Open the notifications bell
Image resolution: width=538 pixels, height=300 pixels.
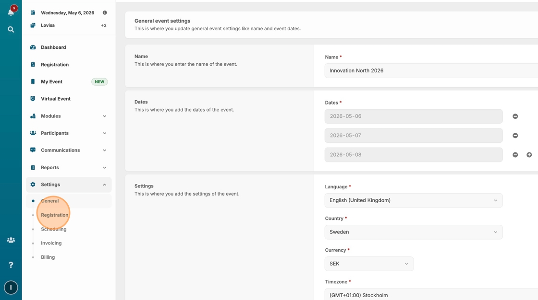[11, 12]
